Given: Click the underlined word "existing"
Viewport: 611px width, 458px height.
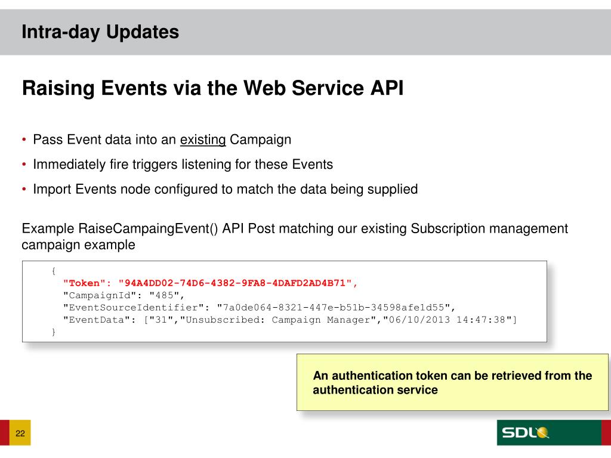Looking at the screenshot, I should 203,140.
